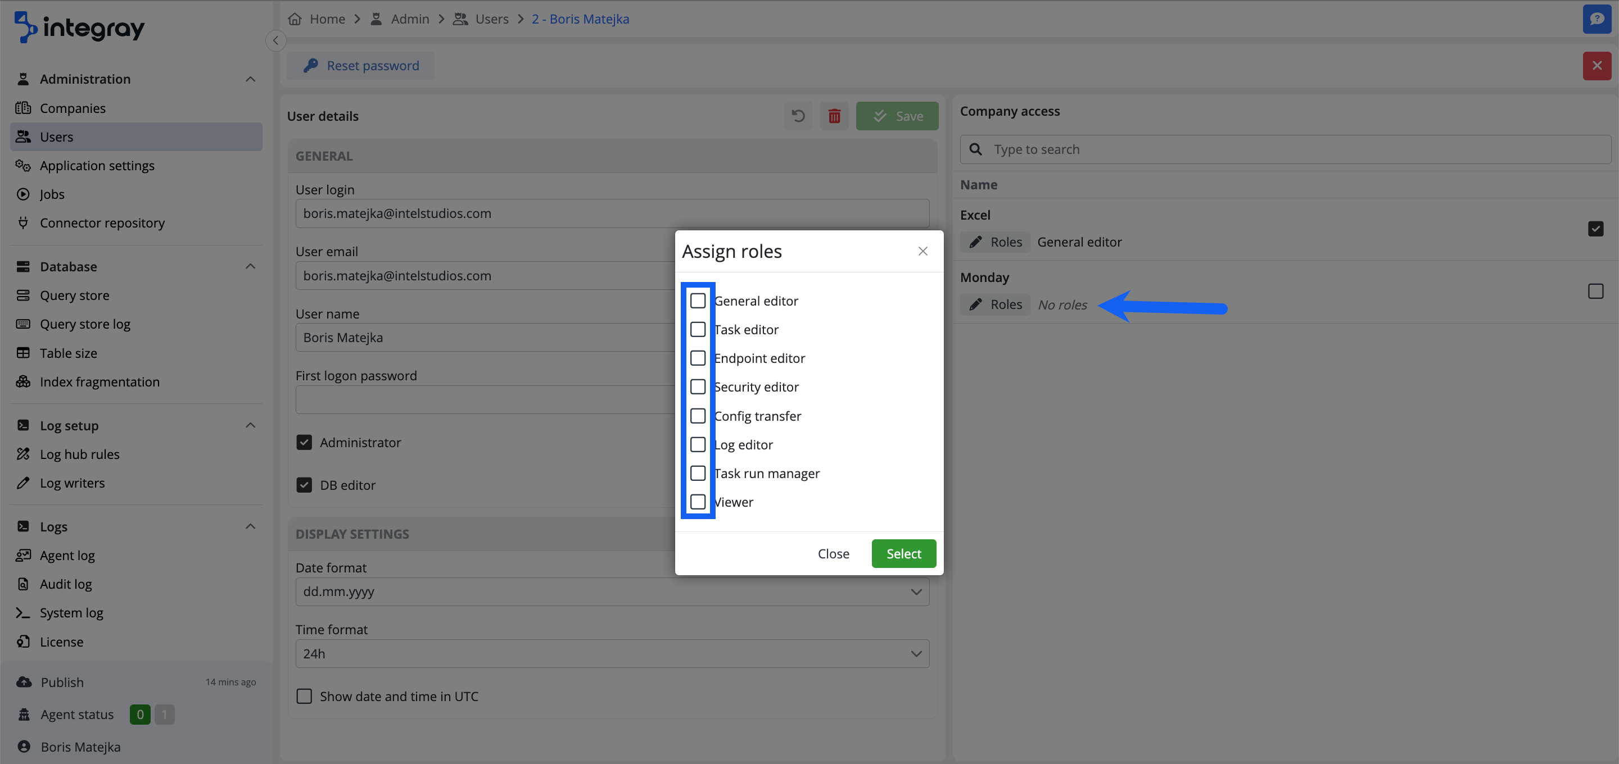Collapse the Administration menu section
The height and width of the screenshot is (764, 1619).
click(x=250, y=79)
